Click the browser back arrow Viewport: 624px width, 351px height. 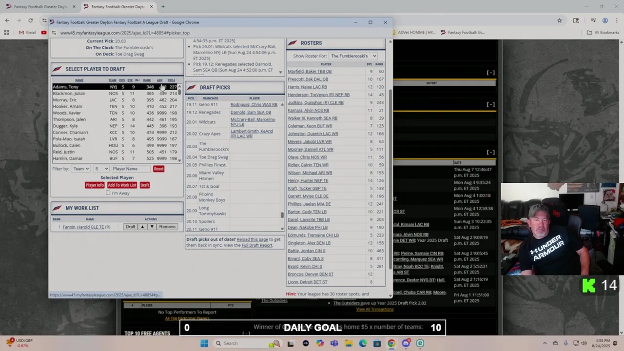tap(7, 20)
